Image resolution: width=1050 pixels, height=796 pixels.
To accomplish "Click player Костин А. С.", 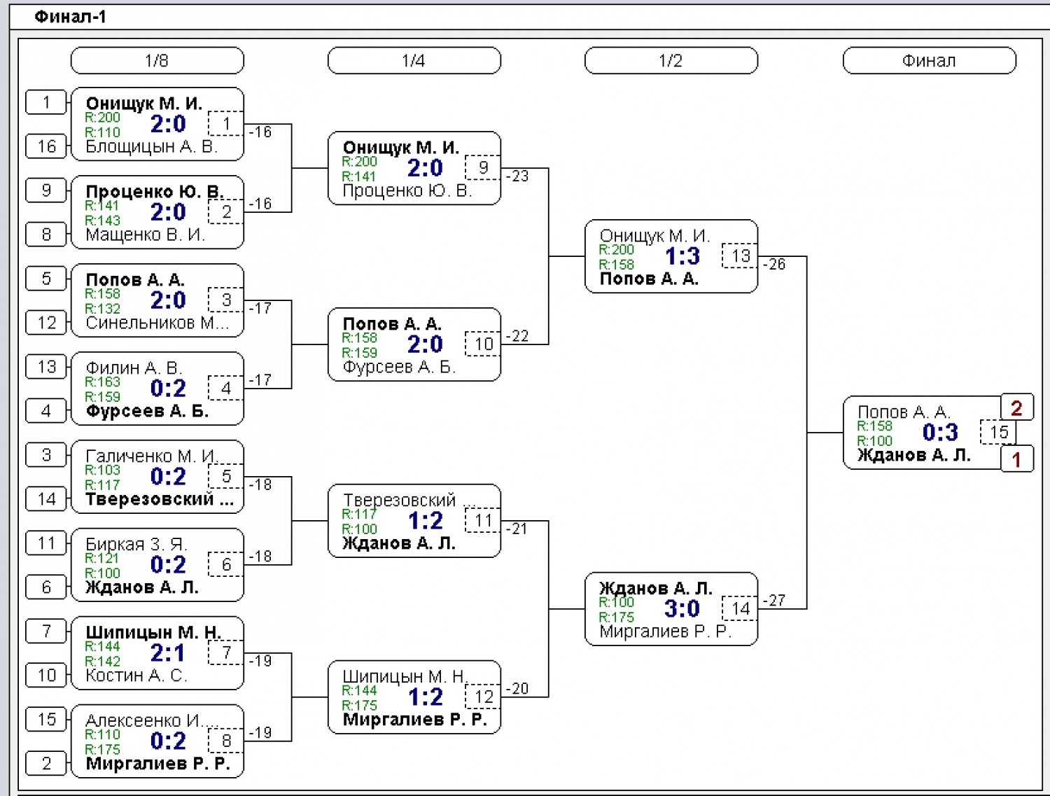I will [136, 676].
